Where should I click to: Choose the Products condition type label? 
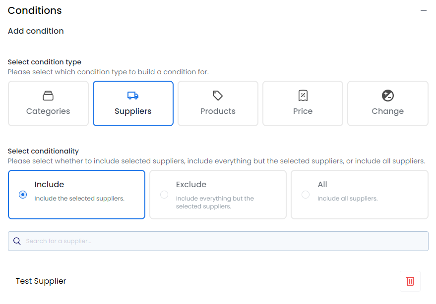(x=218, y=111)
